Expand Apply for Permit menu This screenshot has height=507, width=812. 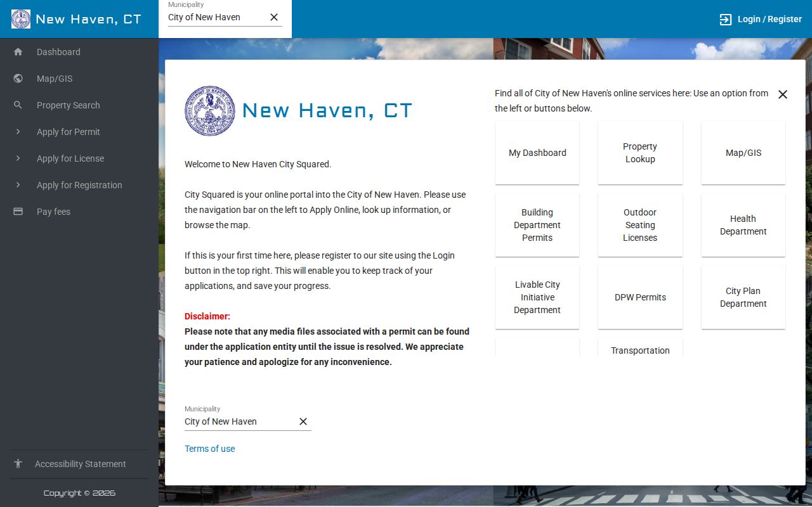point(79,132)
